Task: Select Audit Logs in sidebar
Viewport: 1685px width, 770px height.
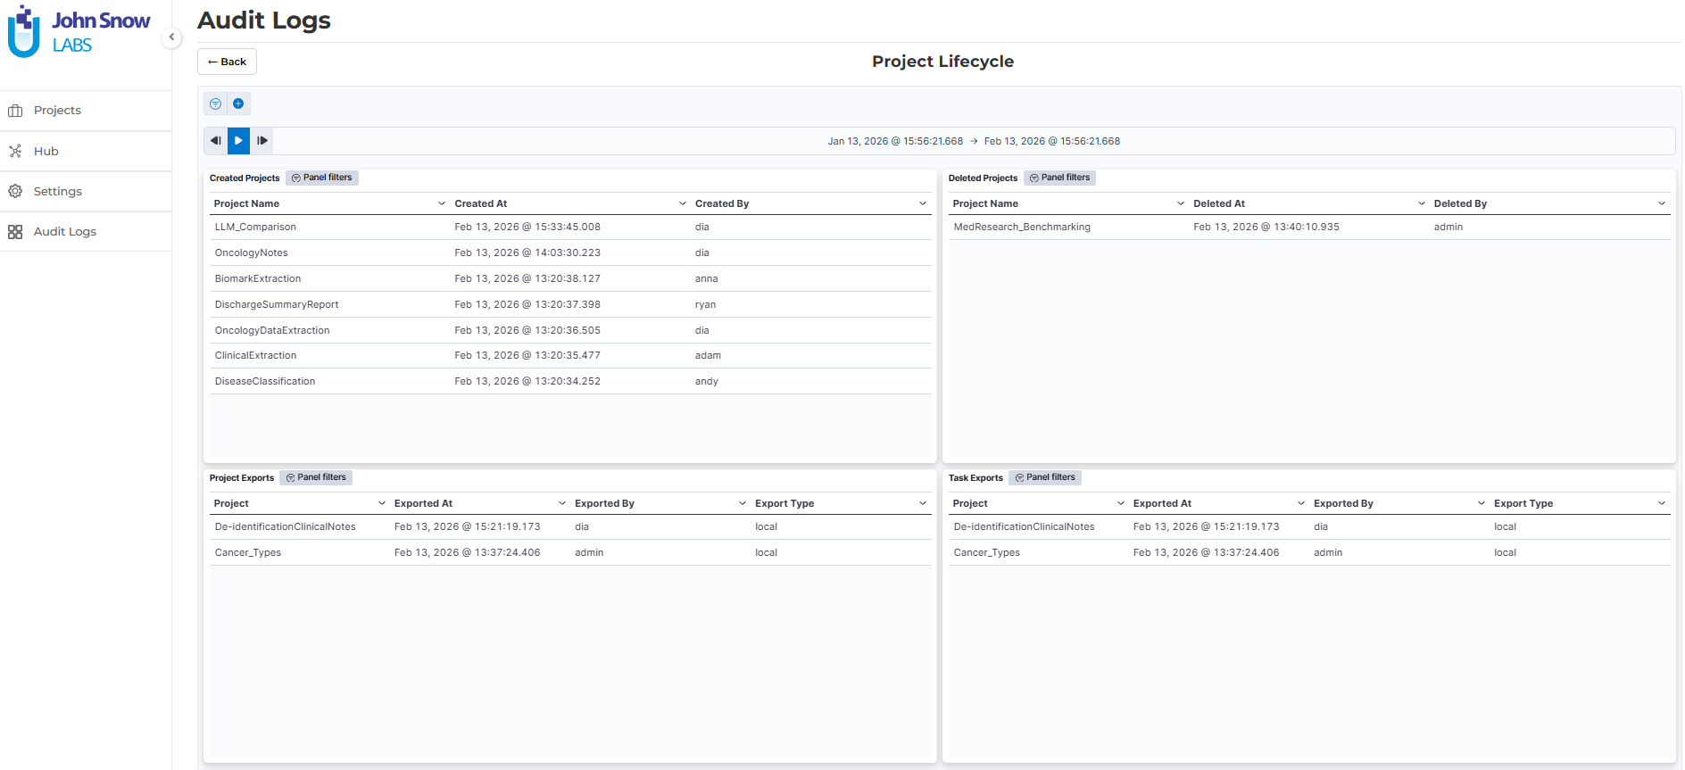Action: (x=64, y=232)
